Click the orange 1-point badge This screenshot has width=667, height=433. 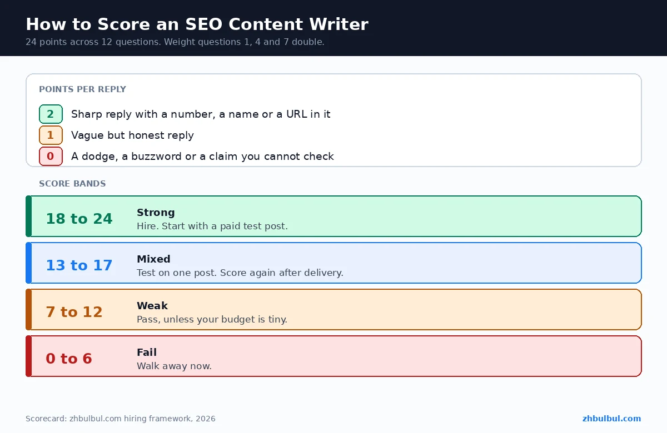(x=51, y=135)
